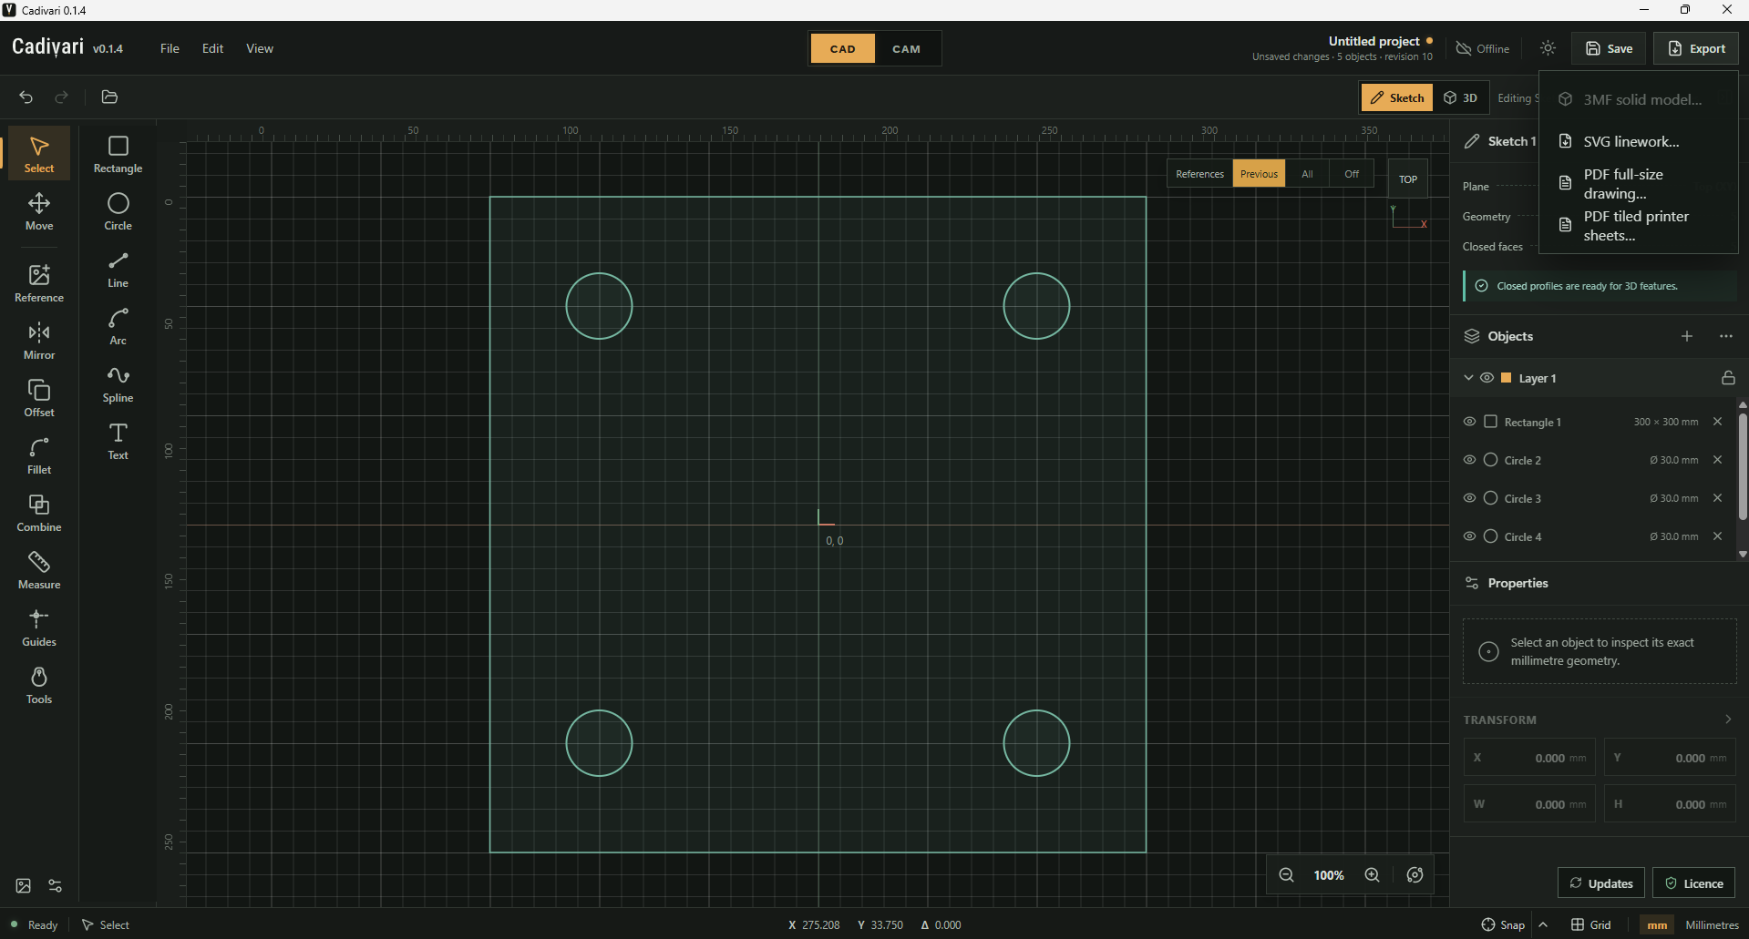The width and height of the screenshot is (1749, 939).
Task: Click the Save button
Action: (x=1610, y=48)
